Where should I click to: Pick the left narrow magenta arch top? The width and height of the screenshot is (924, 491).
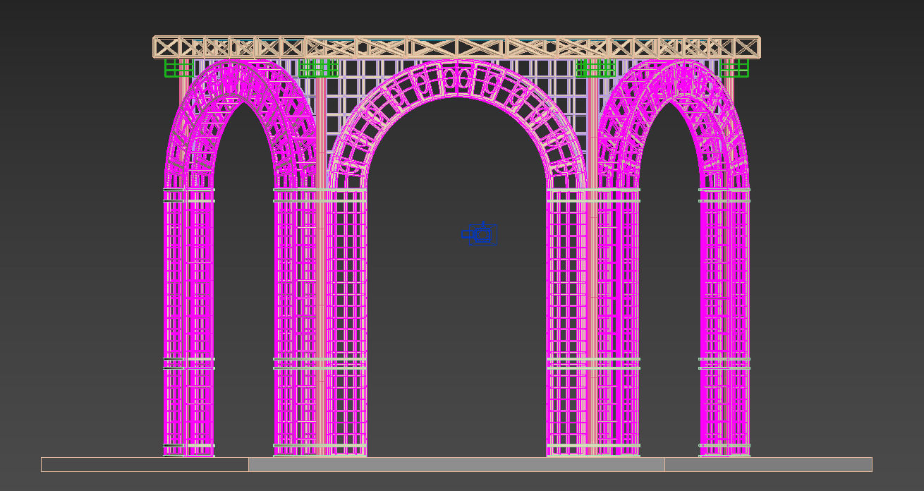241,80
